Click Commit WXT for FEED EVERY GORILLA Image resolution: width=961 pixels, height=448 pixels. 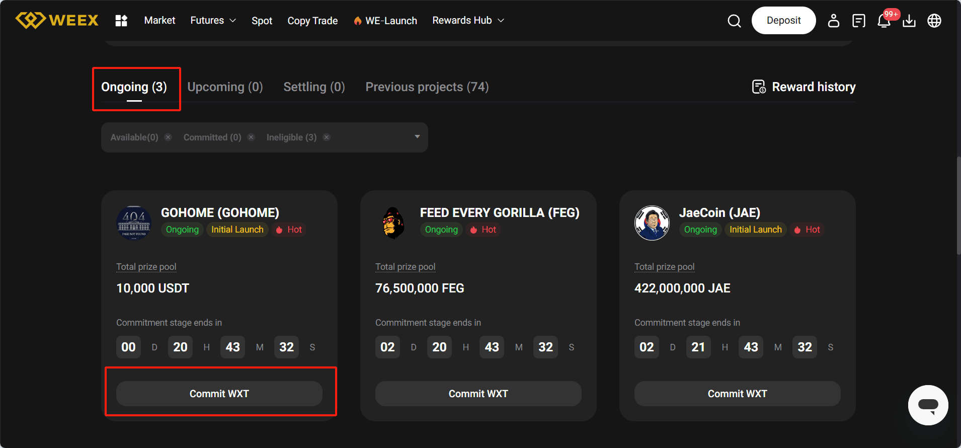click(x=478, y=394)
